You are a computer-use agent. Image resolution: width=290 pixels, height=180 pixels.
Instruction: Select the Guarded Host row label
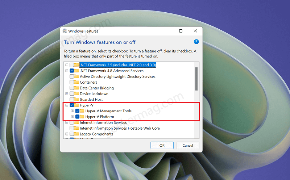pyautogui.click(x=91, y=99)
